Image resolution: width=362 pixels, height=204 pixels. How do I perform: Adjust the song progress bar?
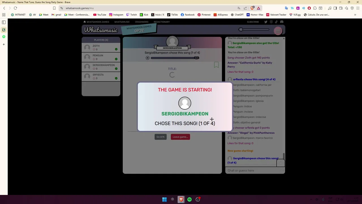(x=175, y=58)
